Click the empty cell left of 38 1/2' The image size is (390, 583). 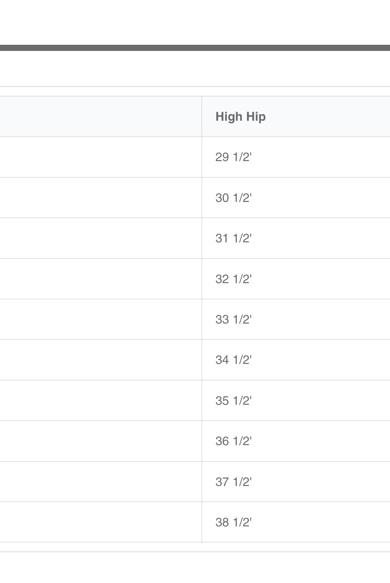tap(100, 522)
